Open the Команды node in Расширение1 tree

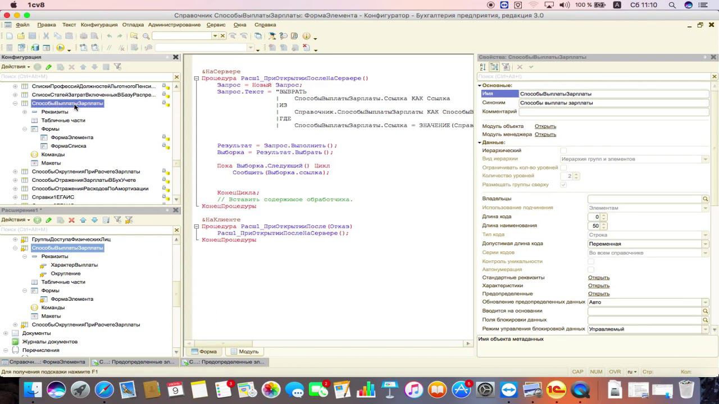[x=53, y=307]
